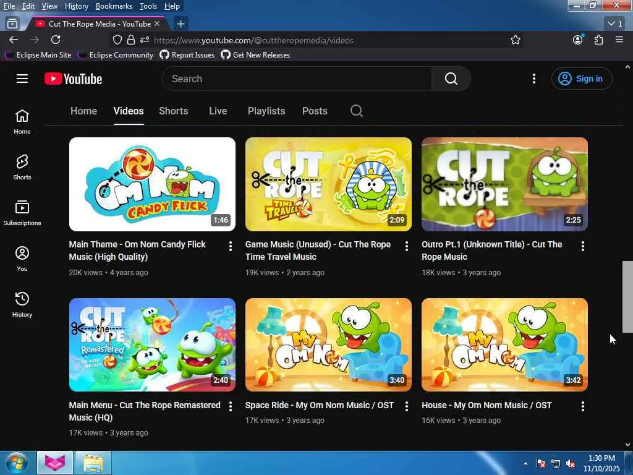633x475 pixels.
Task: Open You in sidebar
Action: pyautogui.click(x=22, y=259)
